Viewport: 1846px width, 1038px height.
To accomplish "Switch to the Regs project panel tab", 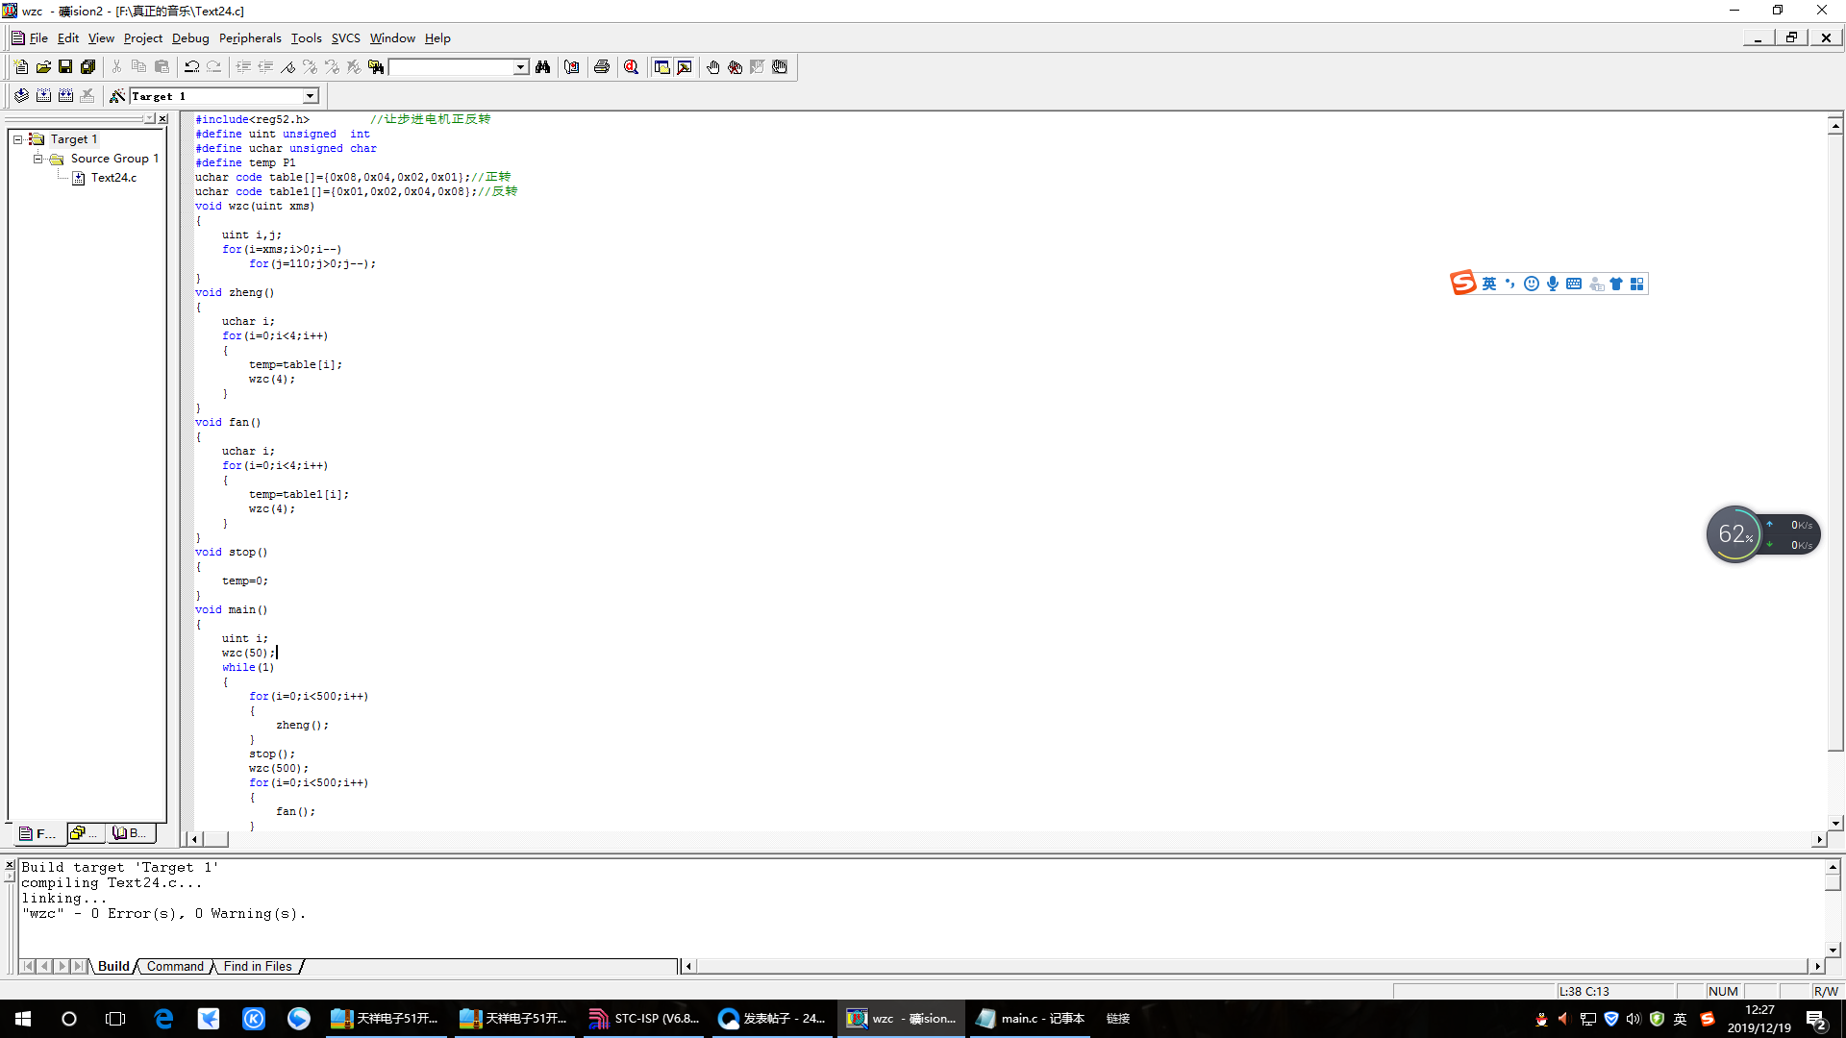I will pyautogui.click(x=85, y=833).
